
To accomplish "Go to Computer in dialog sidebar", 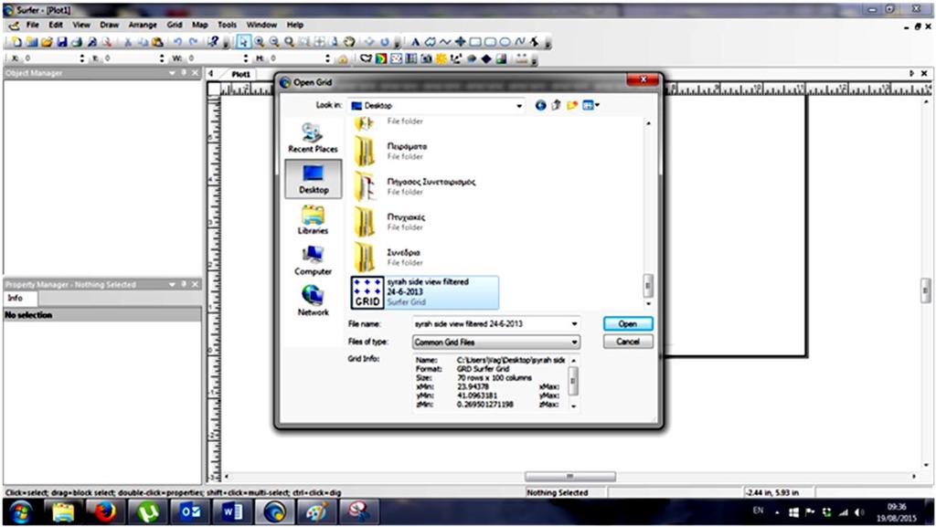I will point(313,260).
